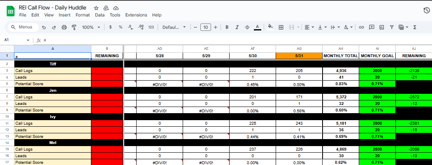
Task: Open the Help menu
Action: 157,15
